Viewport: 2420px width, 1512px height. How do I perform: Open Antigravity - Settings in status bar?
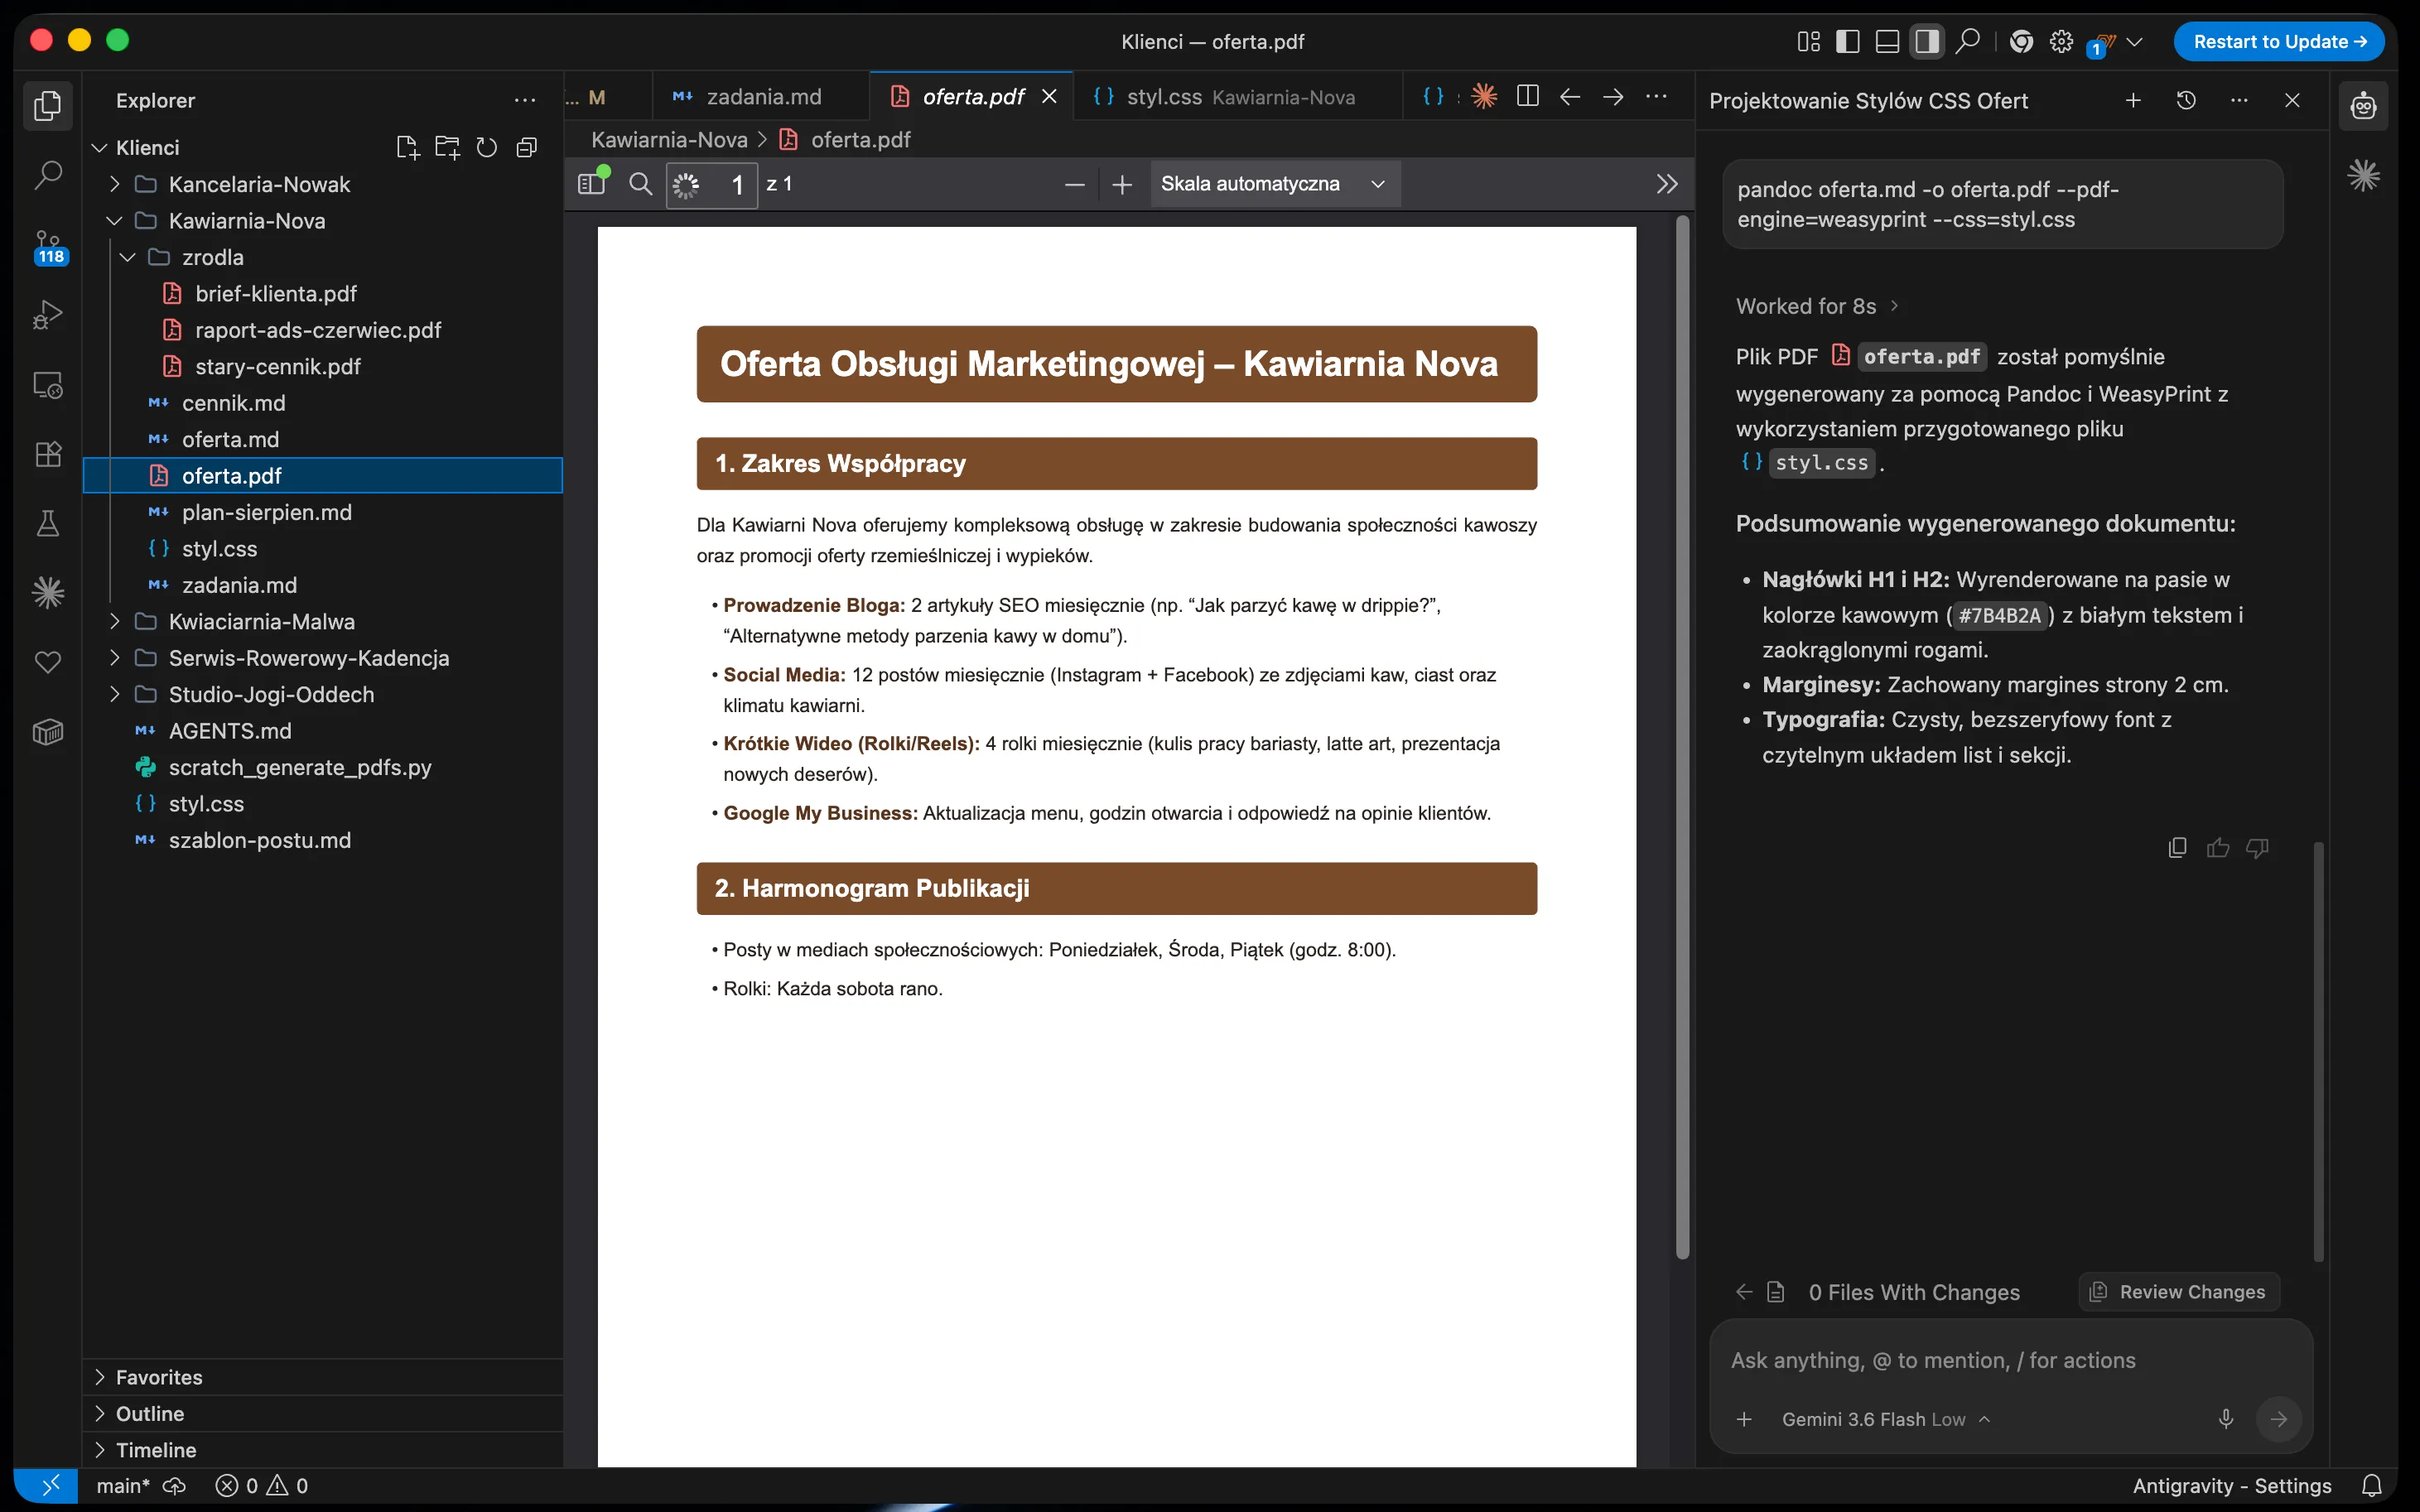(x=2231, y=1485)
